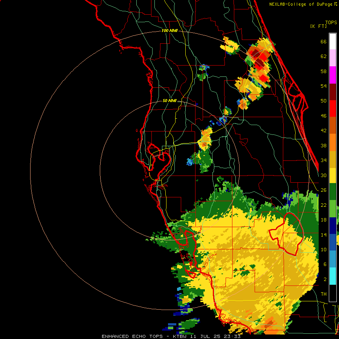Click the 'ENHANCED ECHO TOPS' product title

pyautogui.click(x=132, y=336)
